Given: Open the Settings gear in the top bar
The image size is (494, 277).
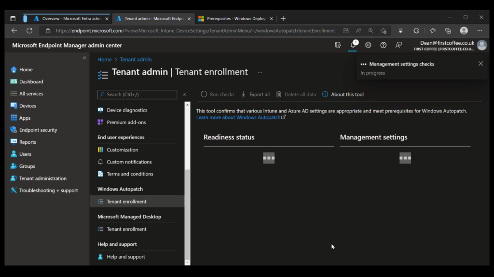Looking at the screenshot, I should point(368,45).
